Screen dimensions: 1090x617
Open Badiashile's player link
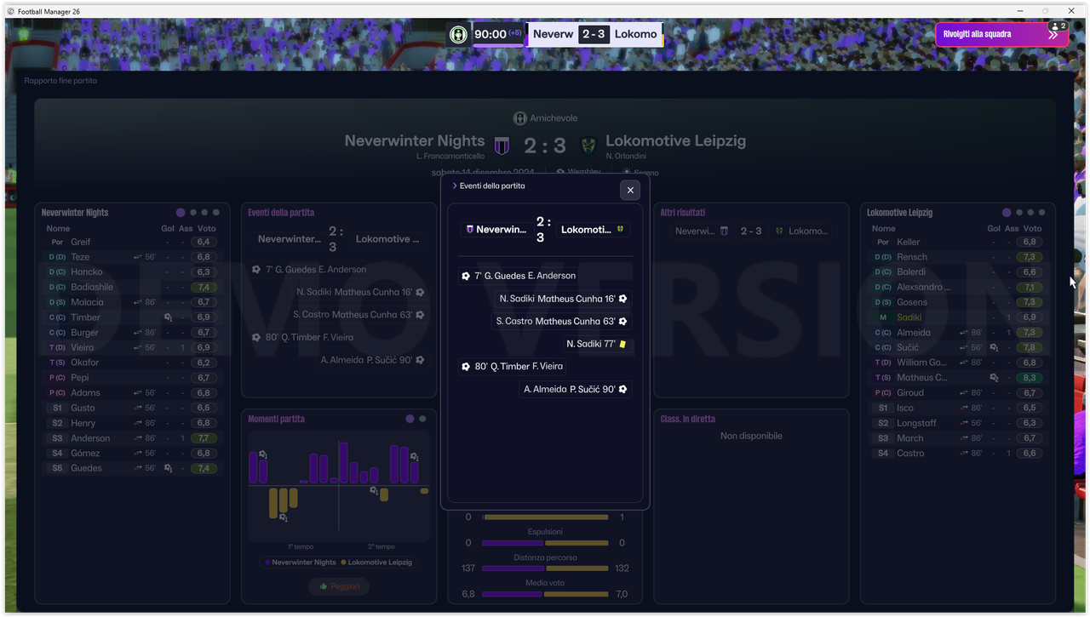[x=92, y=287]
